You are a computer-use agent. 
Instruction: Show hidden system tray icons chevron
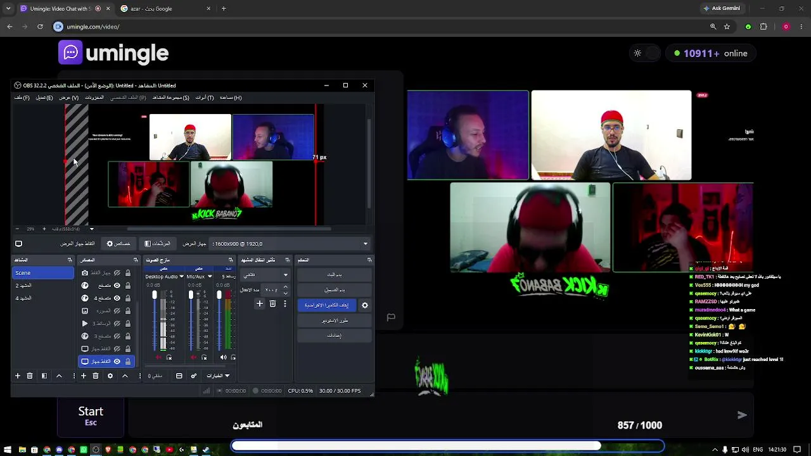(715, 450)
